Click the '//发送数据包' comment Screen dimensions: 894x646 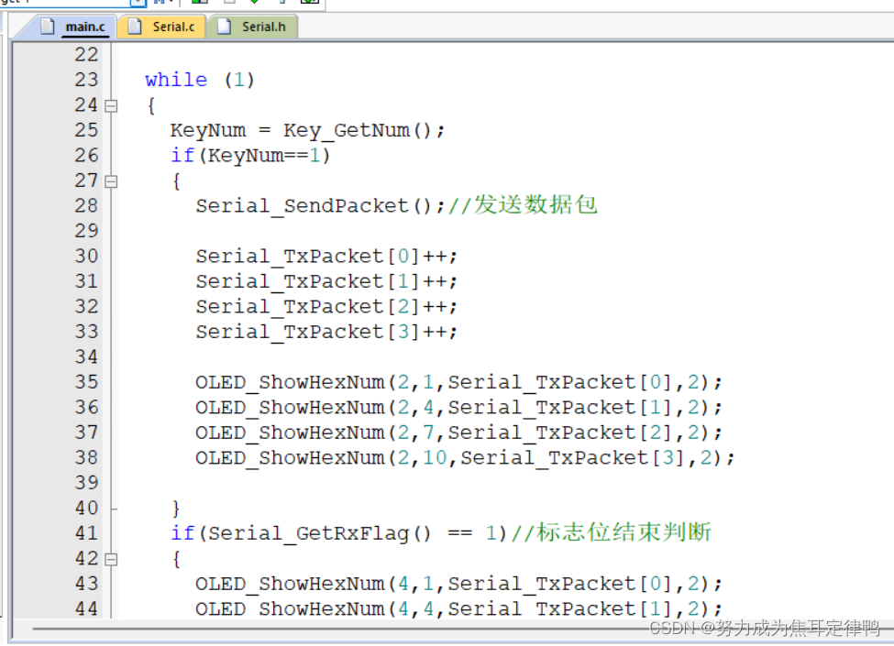coord(523,204)
